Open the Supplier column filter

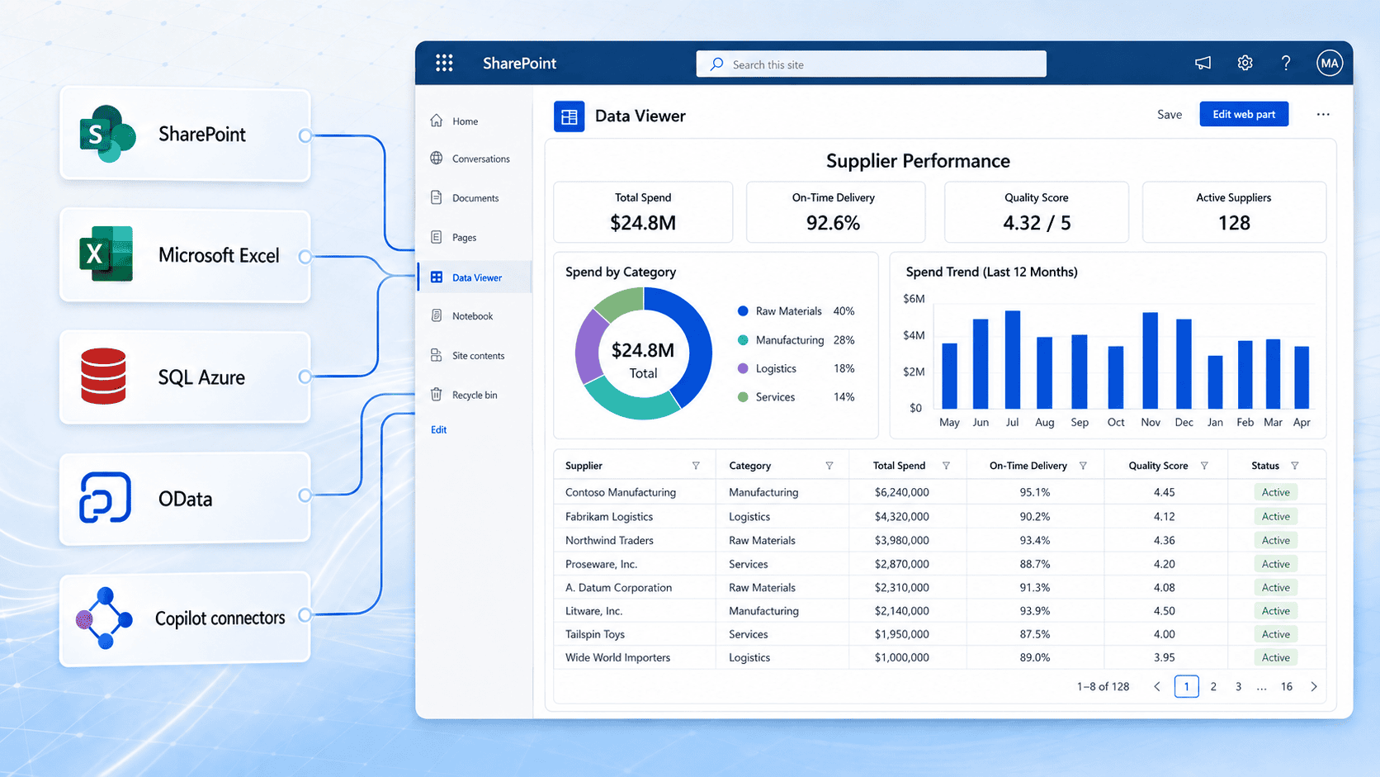tap(696, 466)
